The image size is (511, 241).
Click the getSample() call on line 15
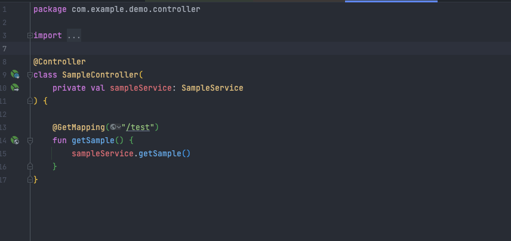164,153
